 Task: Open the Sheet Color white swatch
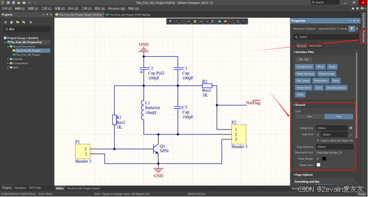coord(319,165)
